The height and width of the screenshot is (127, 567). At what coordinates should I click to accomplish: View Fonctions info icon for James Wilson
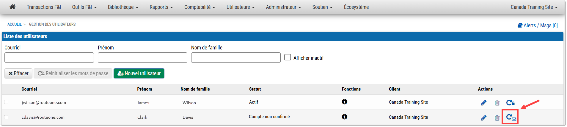(x=345, y=102)
